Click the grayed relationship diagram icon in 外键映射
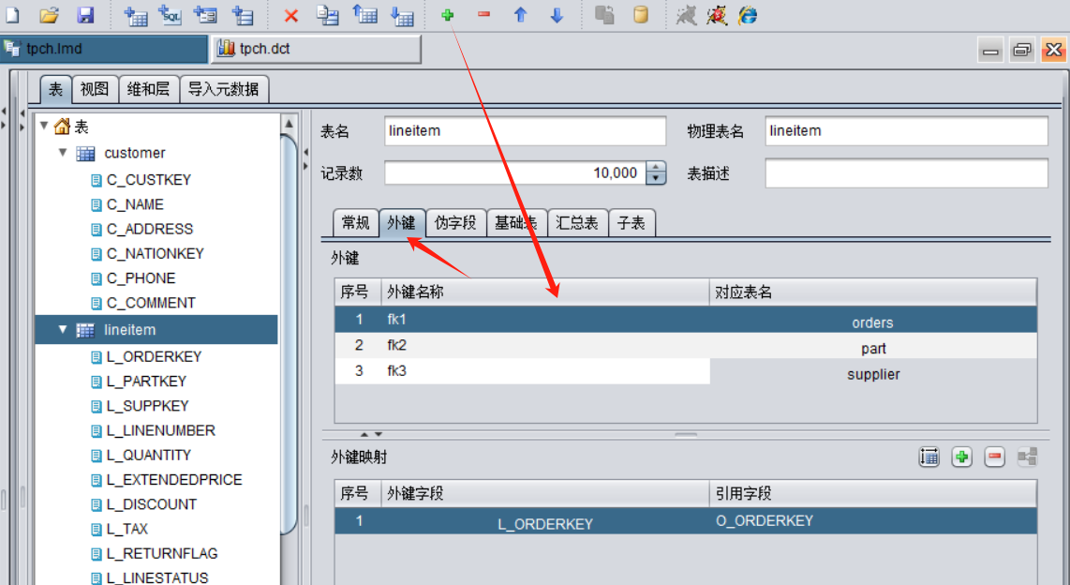Image resolution: width=1070 pixels, height=585 pixels. (x=1027, y=457)
